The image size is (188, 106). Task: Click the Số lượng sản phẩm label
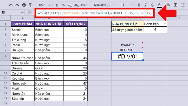(127, 30)
